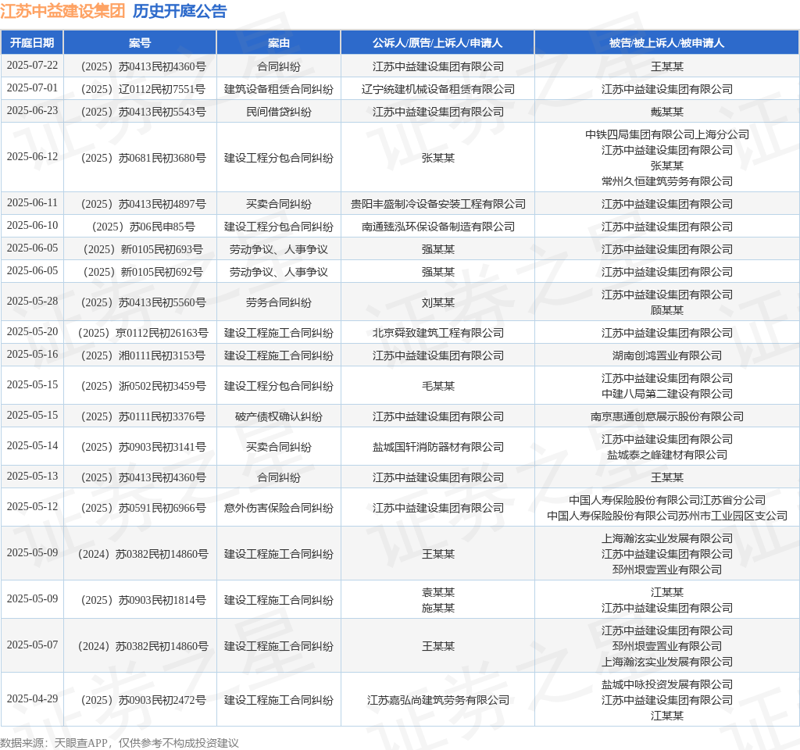Open defendant 南京惠通创意展示股份有限公司
The width and height of the screenshot is (800, 750).
[x=666, y=416]
